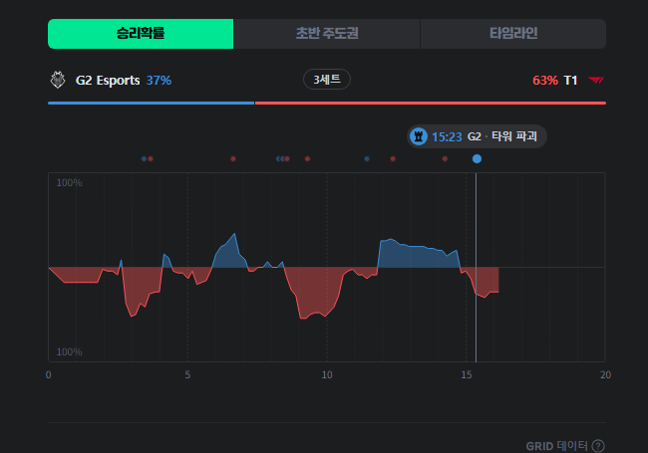Click blue G2 portion of win-probability bar
The image size is (648, 453).
tap(151, 104)
